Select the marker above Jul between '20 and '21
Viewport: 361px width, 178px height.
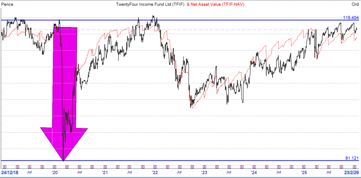(x=79, y=167)
